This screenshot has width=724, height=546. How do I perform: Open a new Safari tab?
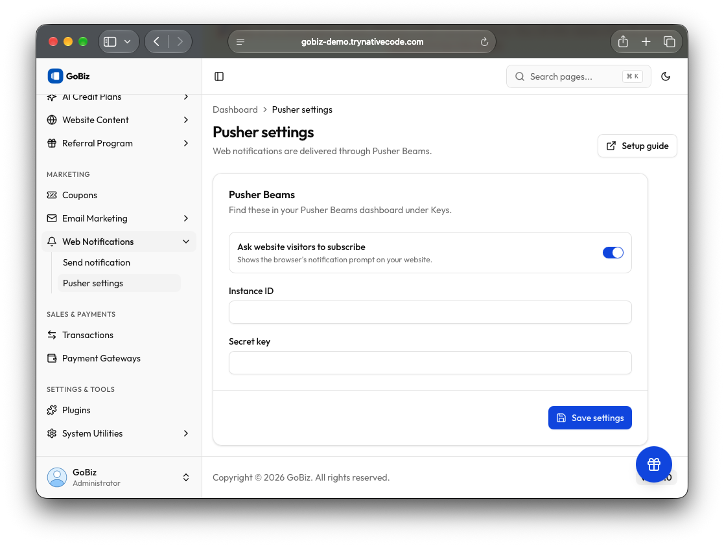point(646,42)
